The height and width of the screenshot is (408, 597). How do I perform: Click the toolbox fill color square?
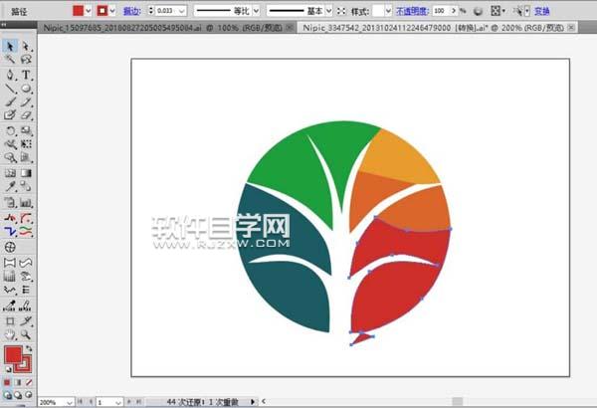tap(13, 354)
